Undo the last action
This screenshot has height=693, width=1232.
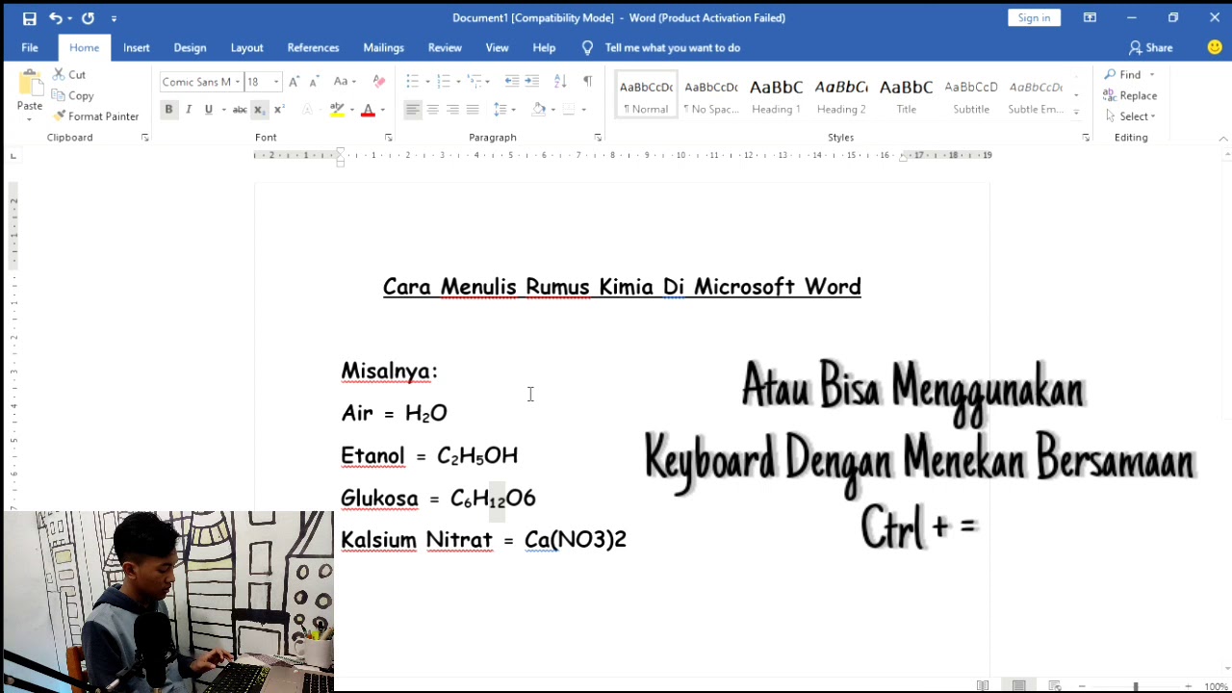pyautogui.click(x=56, y=18)
